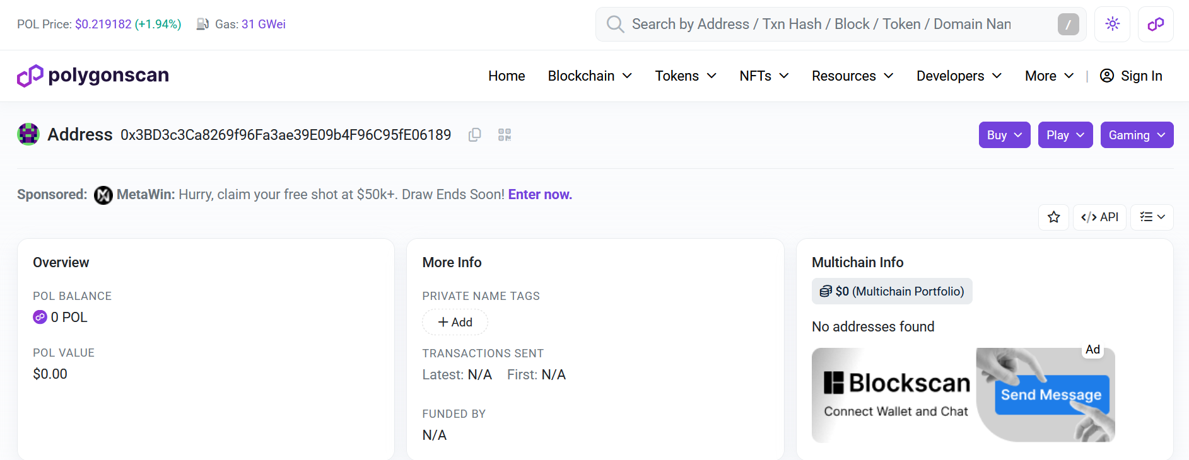The image size is (1189, 460).
Task: Click the address blockie avatar
Action: [x=28, y=134]
